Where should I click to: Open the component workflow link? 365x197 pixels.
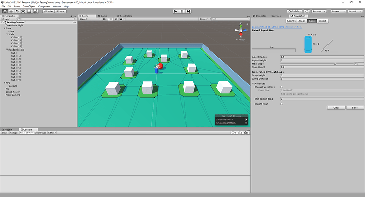[x=277, y=27]
